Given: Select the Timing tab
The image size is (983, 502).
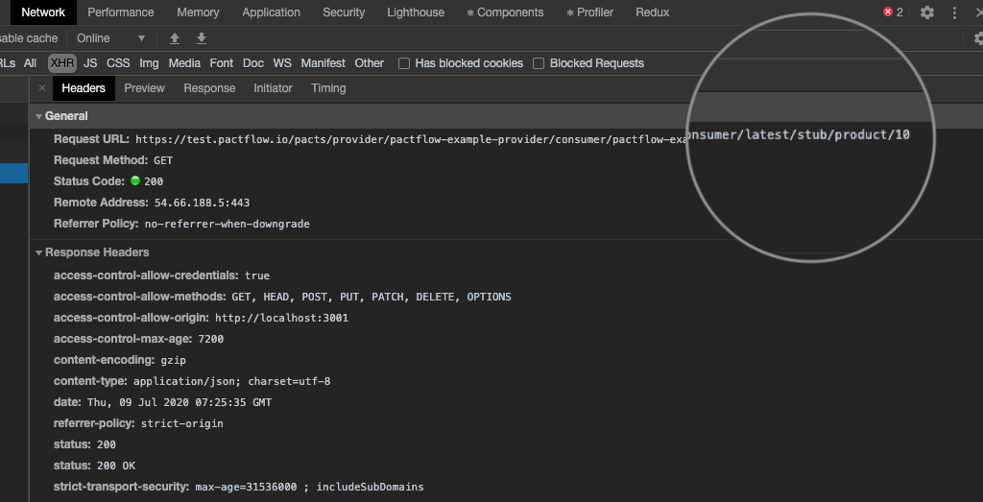Looking at the screenshot, I should [328, 88].
